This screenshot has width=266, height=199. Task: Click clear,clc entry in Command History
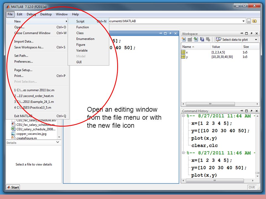[x=204, y=145]
